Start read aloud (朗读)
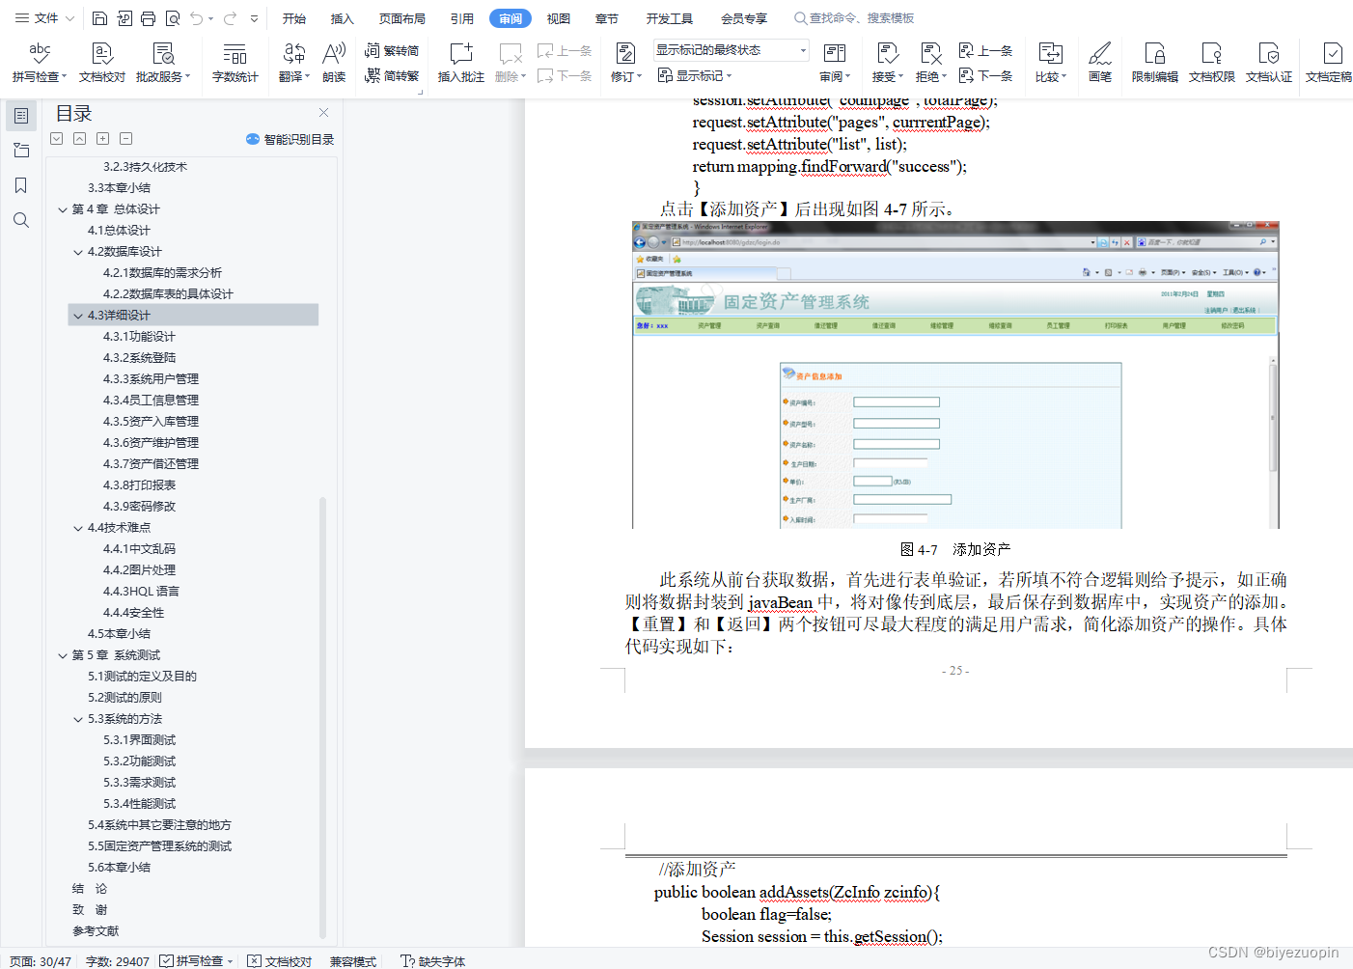The height and width of the screenshot is (969, 1353). [x=334, y=62]
